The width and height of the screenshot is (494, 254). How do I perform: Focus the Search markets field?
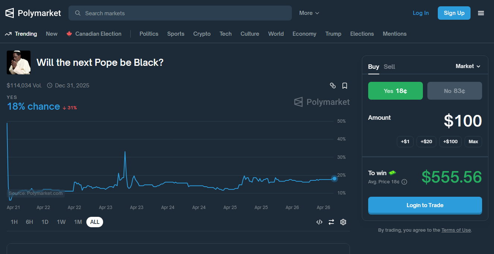click(180, 13)
